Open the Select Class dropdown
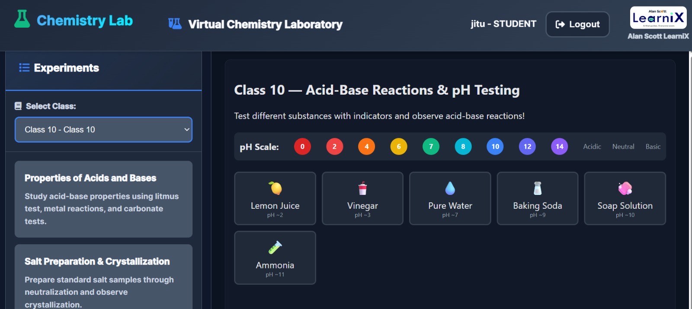 (103, 130)
